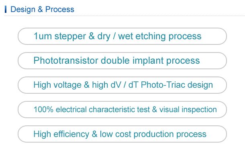Viewport: 245px width, 151px height.
Task: Choose High voltage Photo-Triac design item
Action: coord(122,85)
